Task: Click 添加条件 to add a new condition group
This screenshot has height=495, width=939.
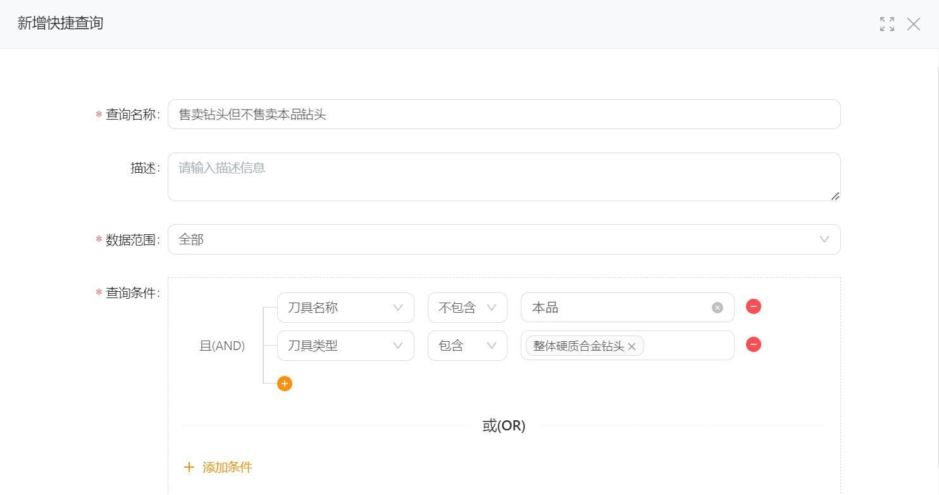Action: (x=218, y=467)
